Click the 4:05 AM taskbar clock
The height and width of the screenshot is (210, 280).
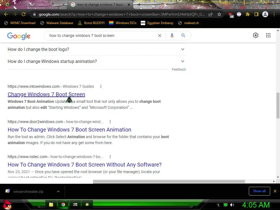(256, 205)
